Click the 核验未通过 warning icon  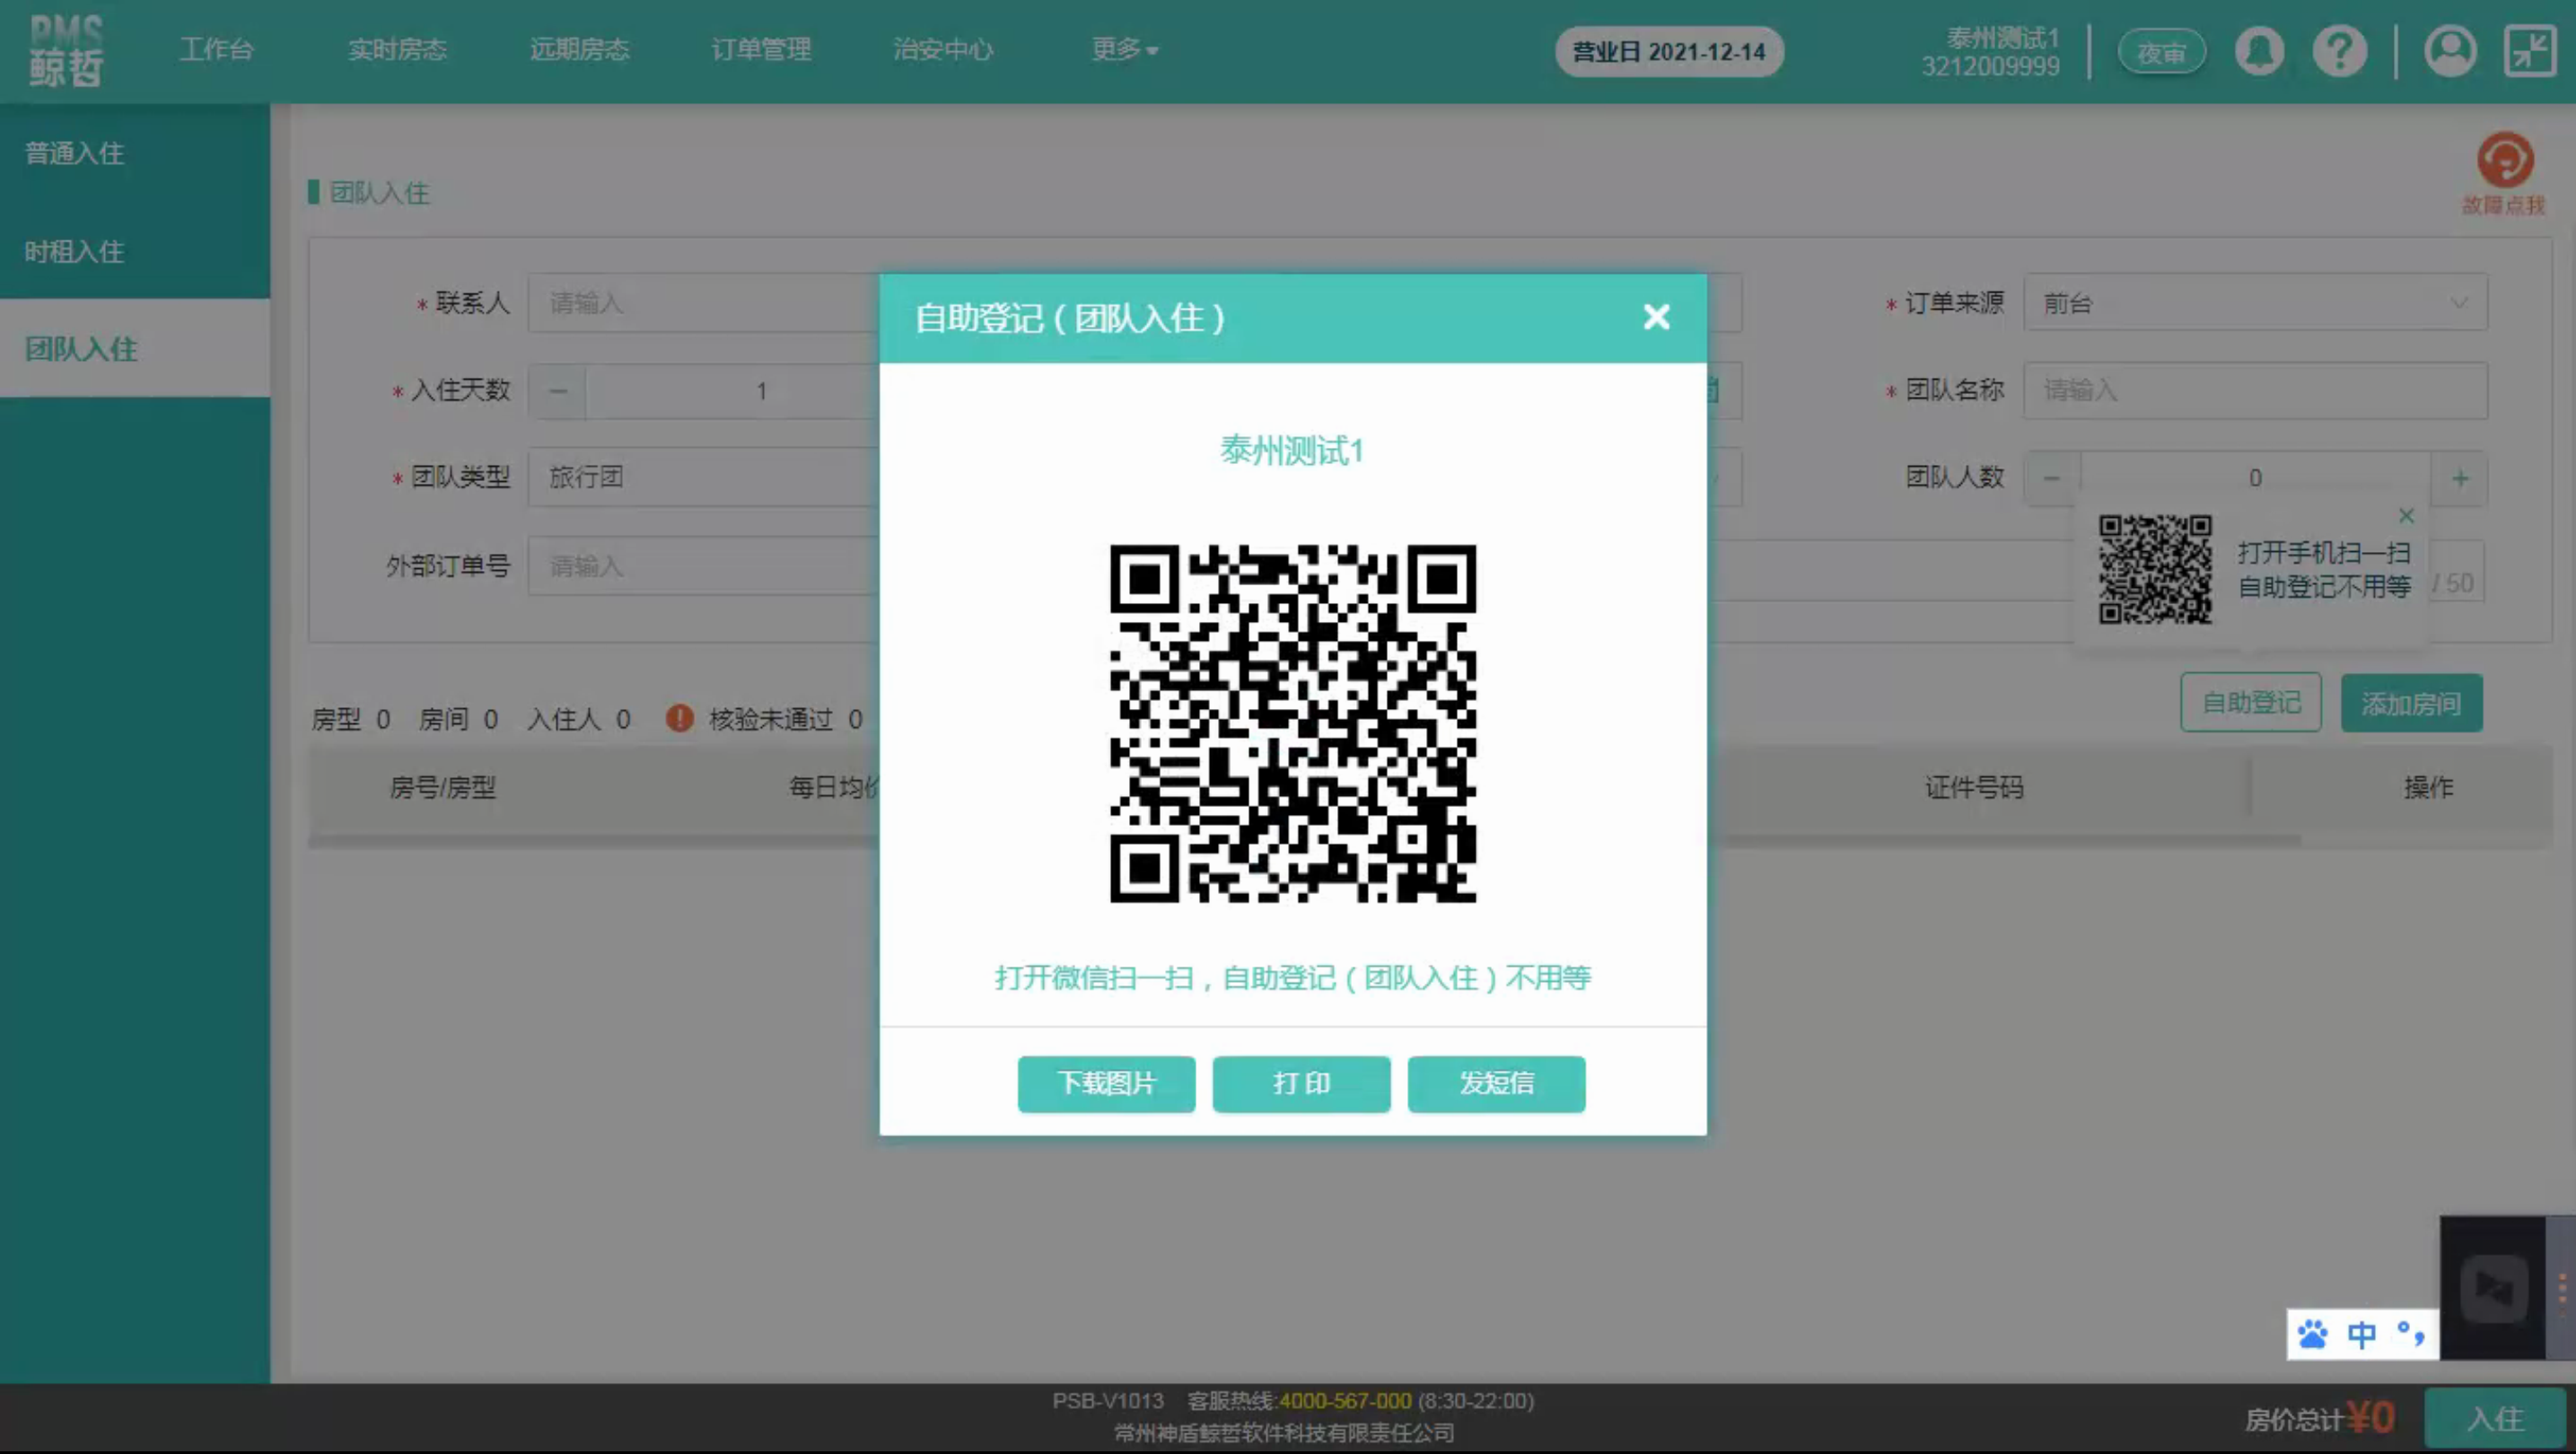click(679, 718)
